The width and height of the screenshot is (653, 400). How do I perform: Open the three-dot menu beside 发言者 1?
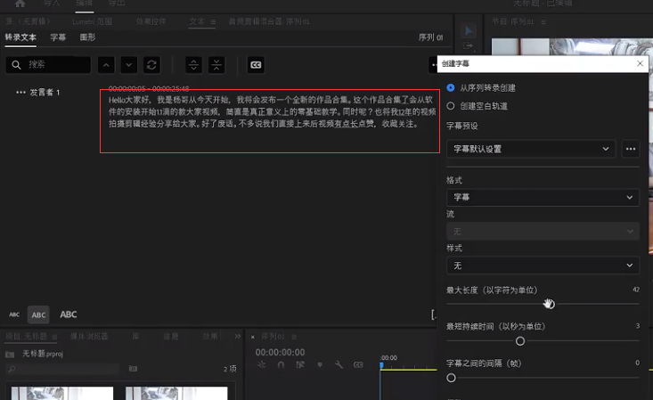click(20, 92)
